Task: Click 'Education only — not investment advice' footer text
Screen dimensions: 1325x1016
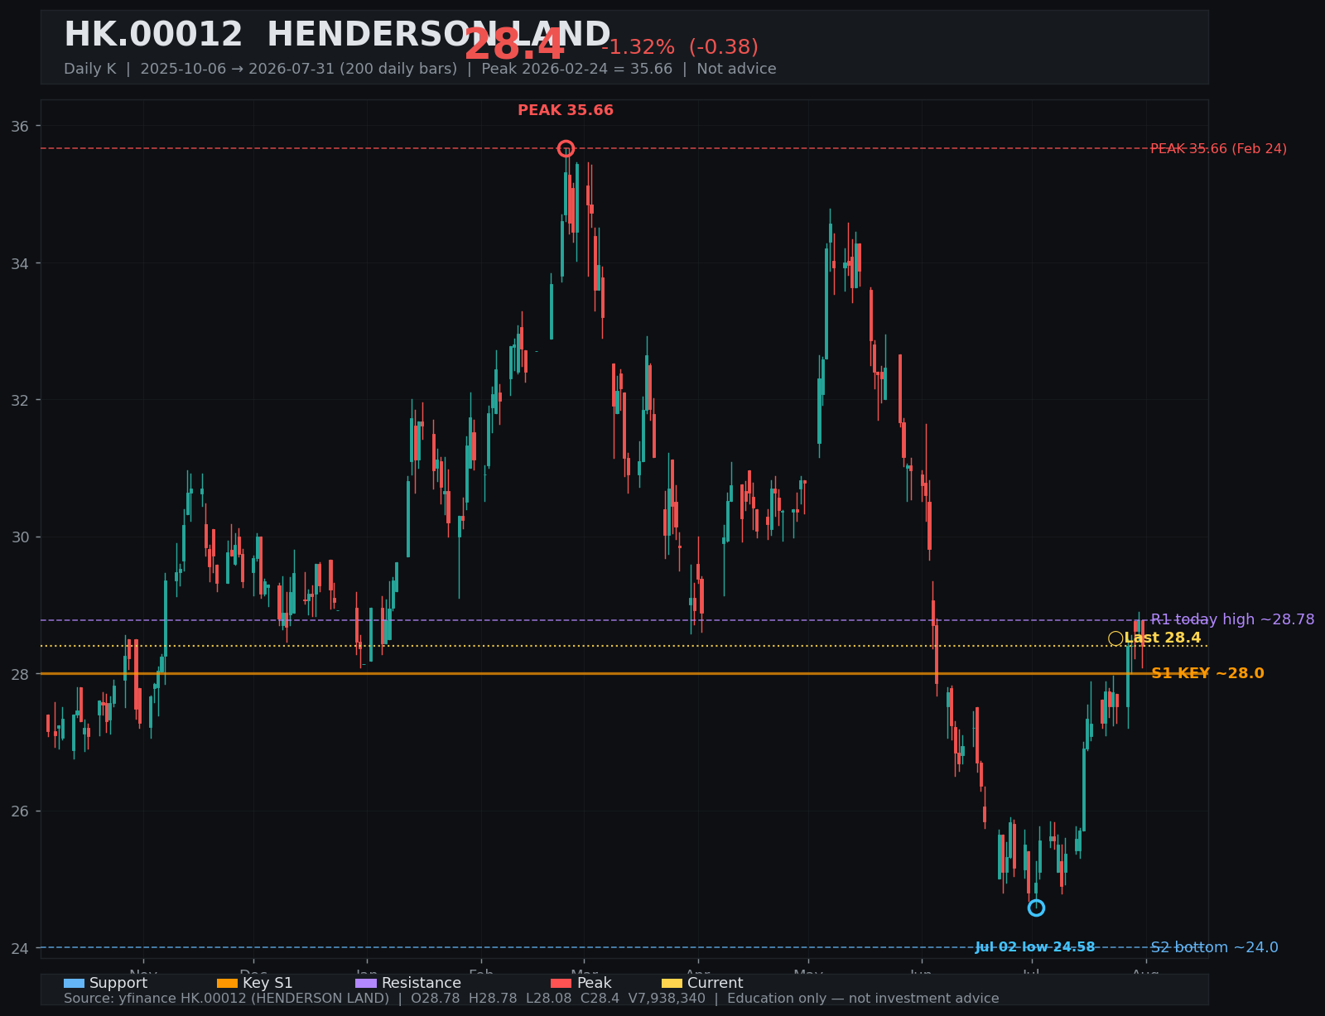Action: pyautogui.click(x=863, y=999)
